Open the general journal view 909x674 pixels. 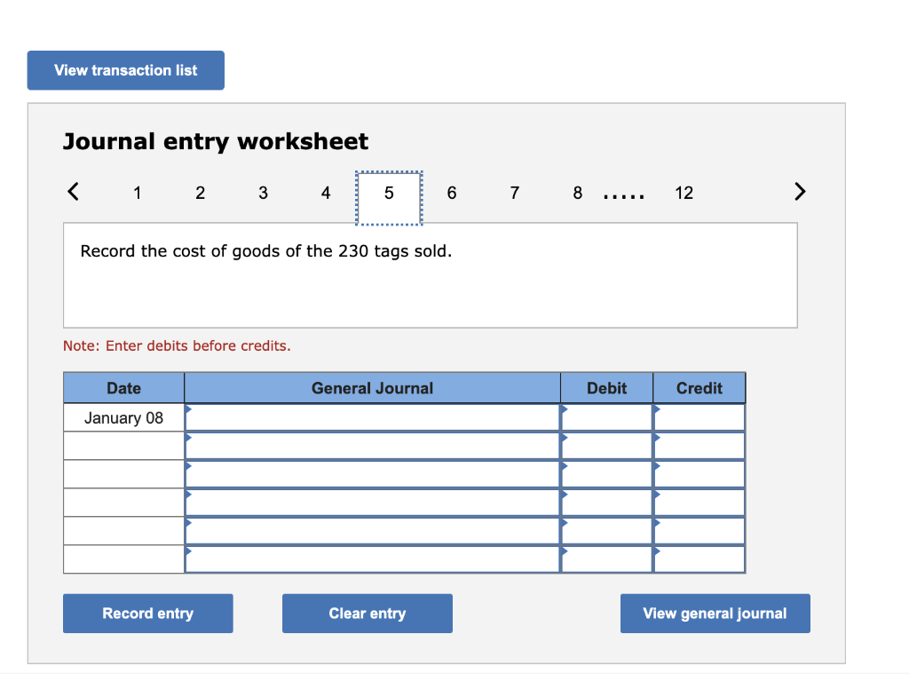click(x=715, y=613)
